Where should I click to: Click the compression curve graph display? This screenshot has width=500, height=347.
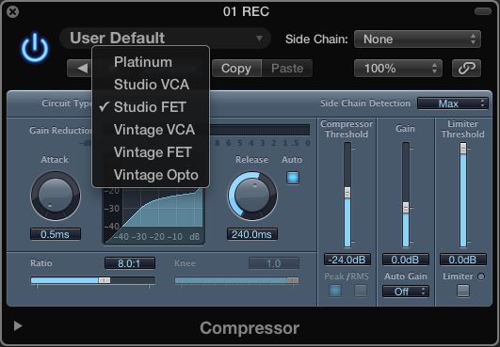(x=153, y=215)
